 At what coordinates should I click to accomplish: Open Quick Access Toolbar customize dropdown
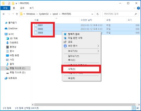click(16, 4)
